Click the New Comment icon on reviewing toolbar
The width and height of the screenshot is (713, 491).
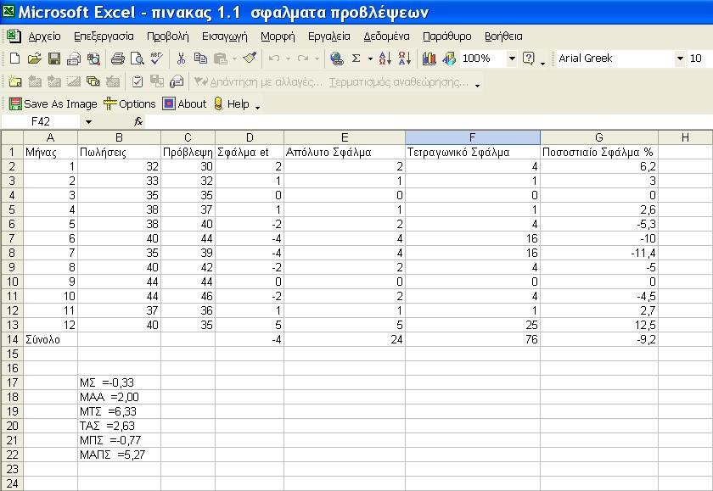click(x=15, y=81)
